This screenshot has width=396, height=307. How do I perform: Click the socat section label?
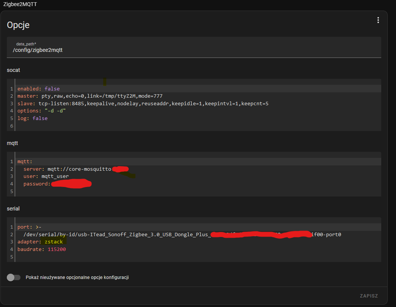tap(13, 70)
